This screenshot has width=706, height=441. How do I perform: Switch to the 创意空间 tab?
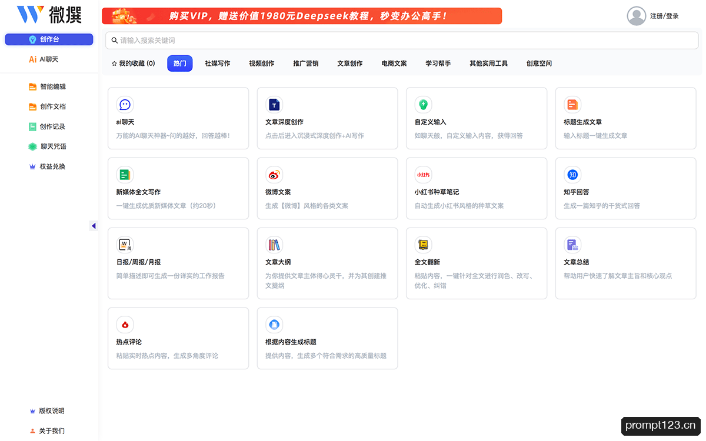pos(539,64)
